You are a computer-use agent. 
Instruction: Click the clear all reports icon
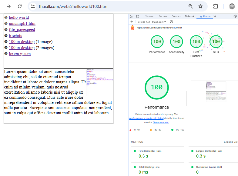click(171, 22)
